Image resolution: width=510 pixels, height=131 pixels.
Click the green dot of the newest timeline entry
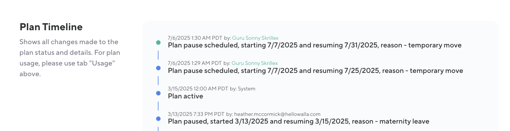click(x=158, y=43)
